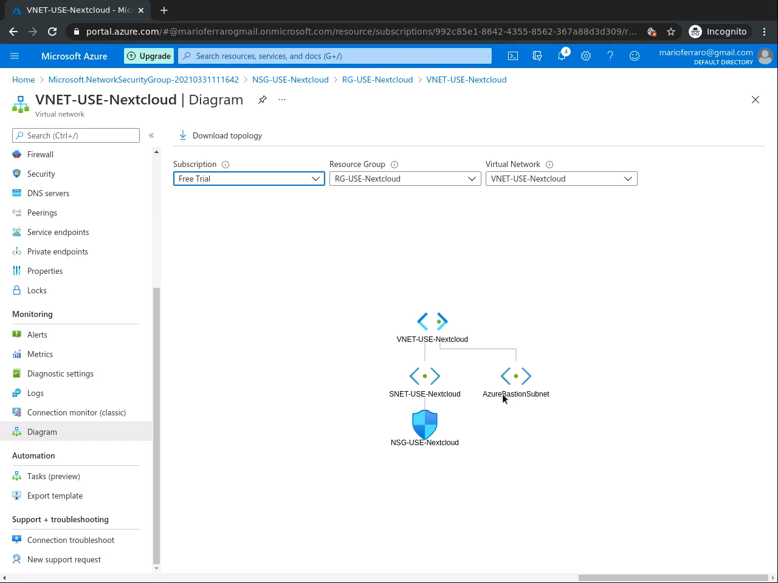Go back to the previous browser page

(13, 32)
